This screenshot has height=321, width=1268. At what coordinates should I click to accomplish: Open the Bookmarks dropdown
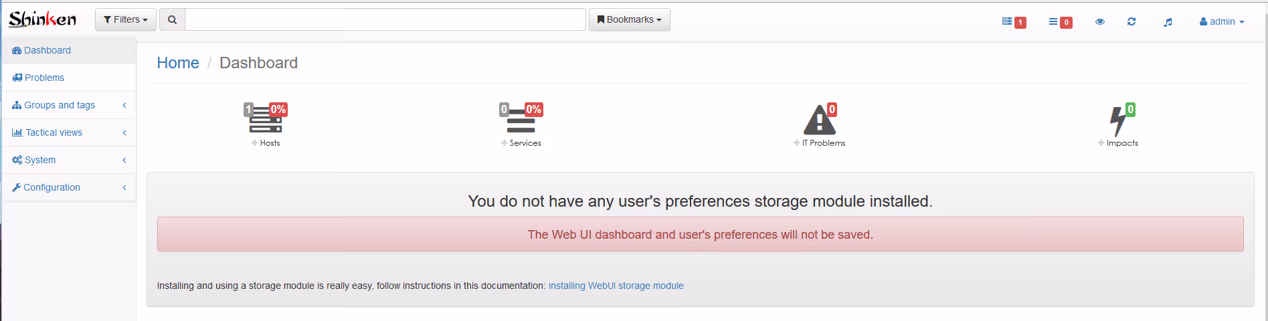629,19
